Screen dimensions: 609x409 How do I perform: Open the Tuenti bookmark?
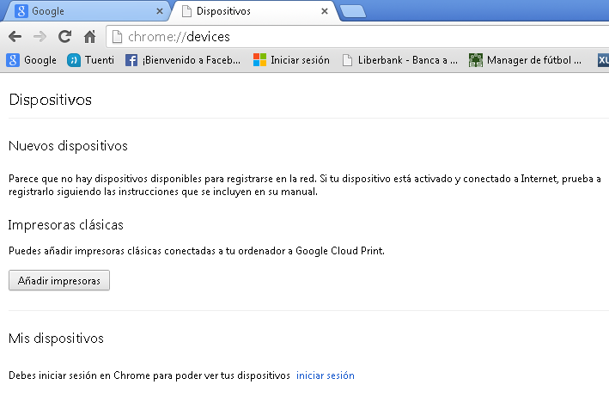tap(91, 60)
